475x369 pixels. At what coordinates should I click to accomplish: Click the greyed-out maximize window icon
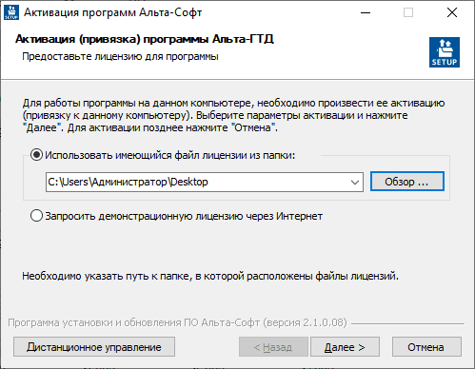pos(408,12)
